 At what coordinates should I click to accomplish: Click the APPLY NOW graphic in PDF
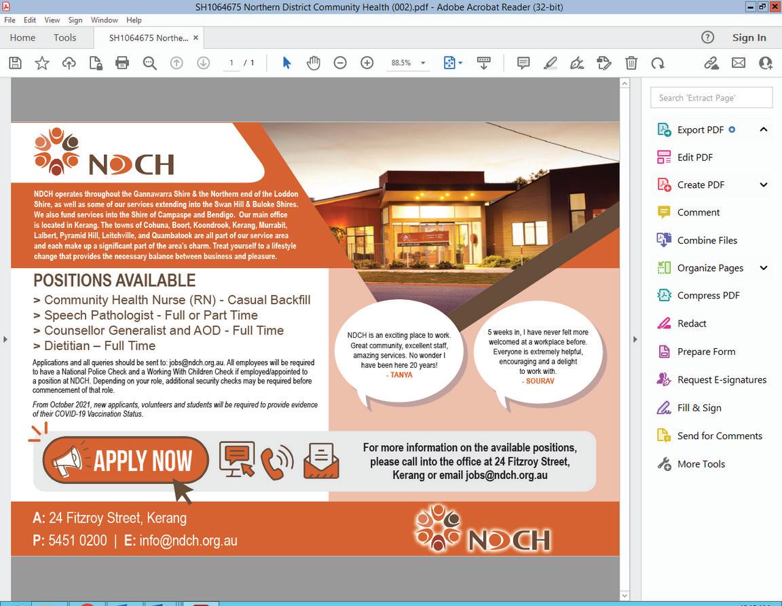(x=125, y=460)
